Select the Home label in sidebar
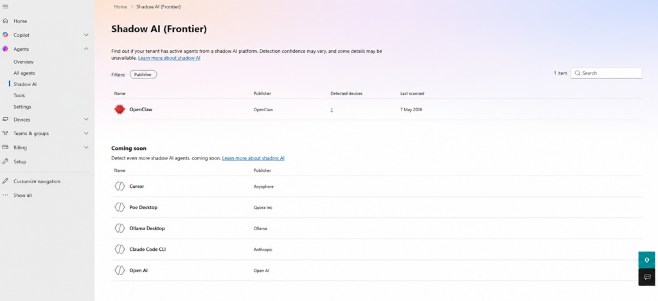658x301 pixels. coord(20,21)
